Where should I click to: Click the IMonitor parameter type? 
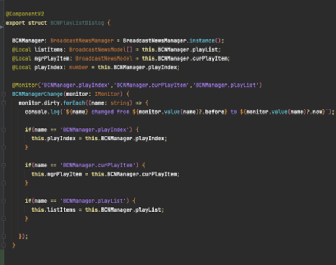(x=107, y=94)
